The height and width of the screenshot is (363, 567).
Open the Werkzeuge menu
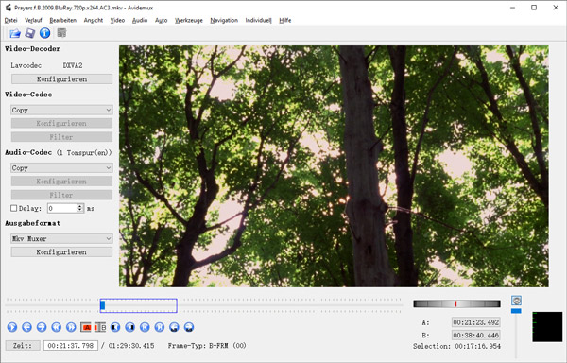(x=189, y=20)
